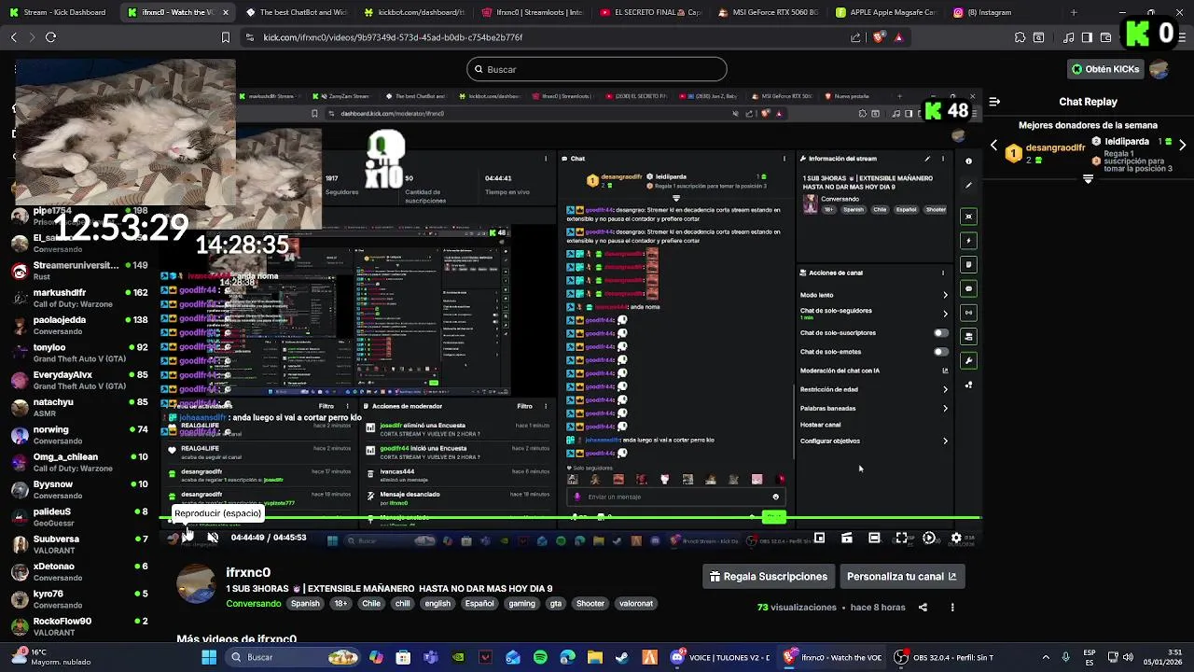Show next top donor
Image resolution: width=1194 pixels, height=672 pixels.
[x=1182, y=146]
